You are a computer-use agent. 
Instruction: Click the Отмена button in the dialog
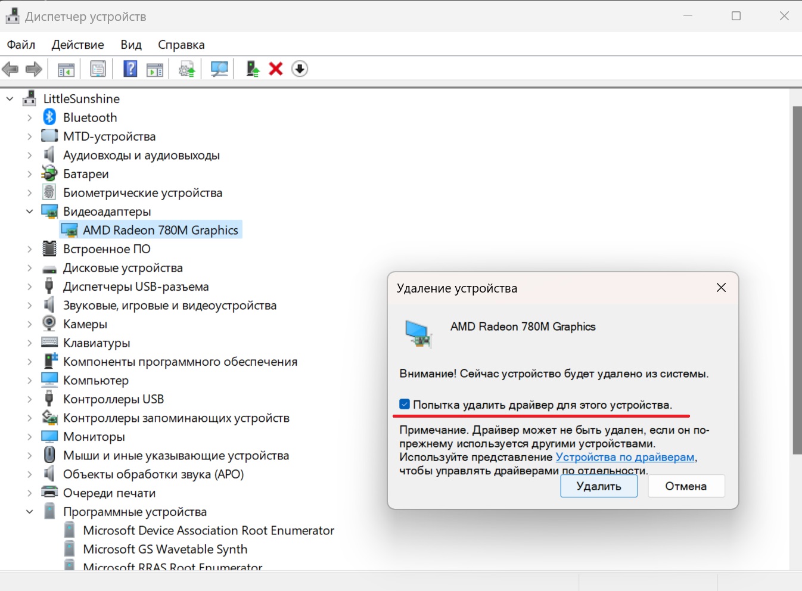pos(686,486)
